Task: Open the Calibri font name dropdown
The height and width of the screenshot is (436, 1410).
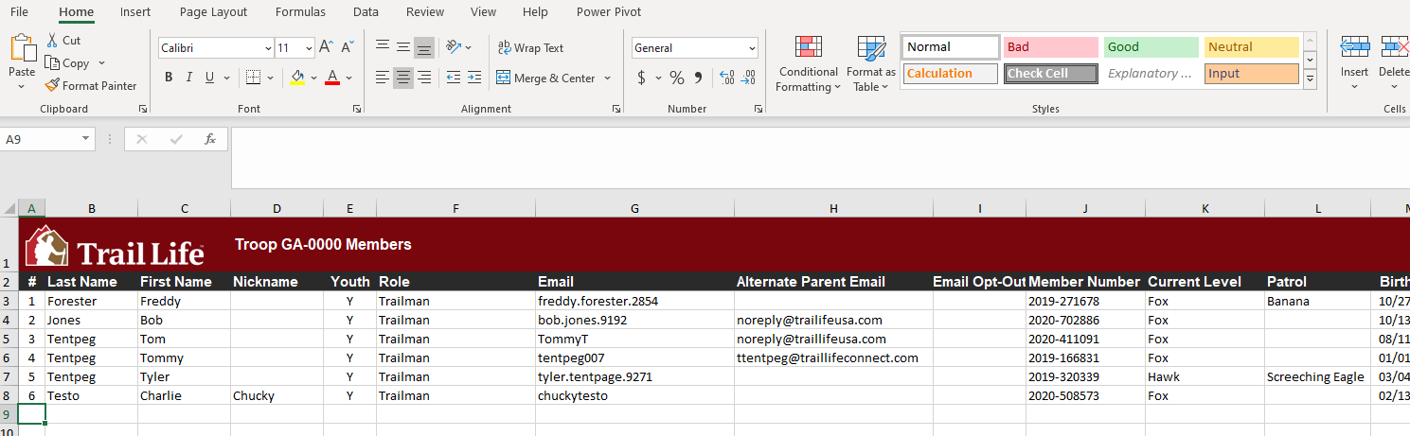Action: click(x=268, y=48)
